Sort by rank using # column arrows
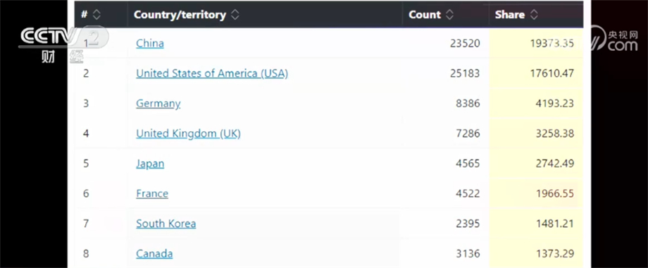The width and height of the screenshot is (648, 268). coord(96,15)
